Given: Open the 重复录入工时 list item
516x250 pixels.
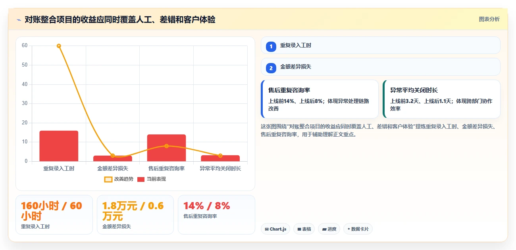Looking at the screenshot, I should (x=381, y=45).
